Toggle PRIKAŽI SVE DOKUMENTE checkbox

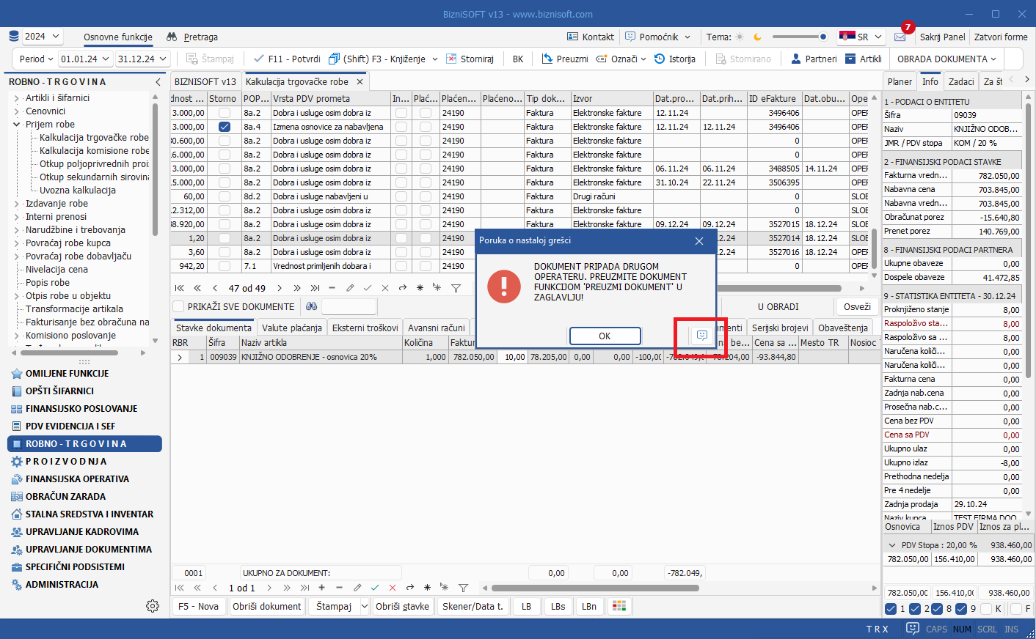[178, 307]
